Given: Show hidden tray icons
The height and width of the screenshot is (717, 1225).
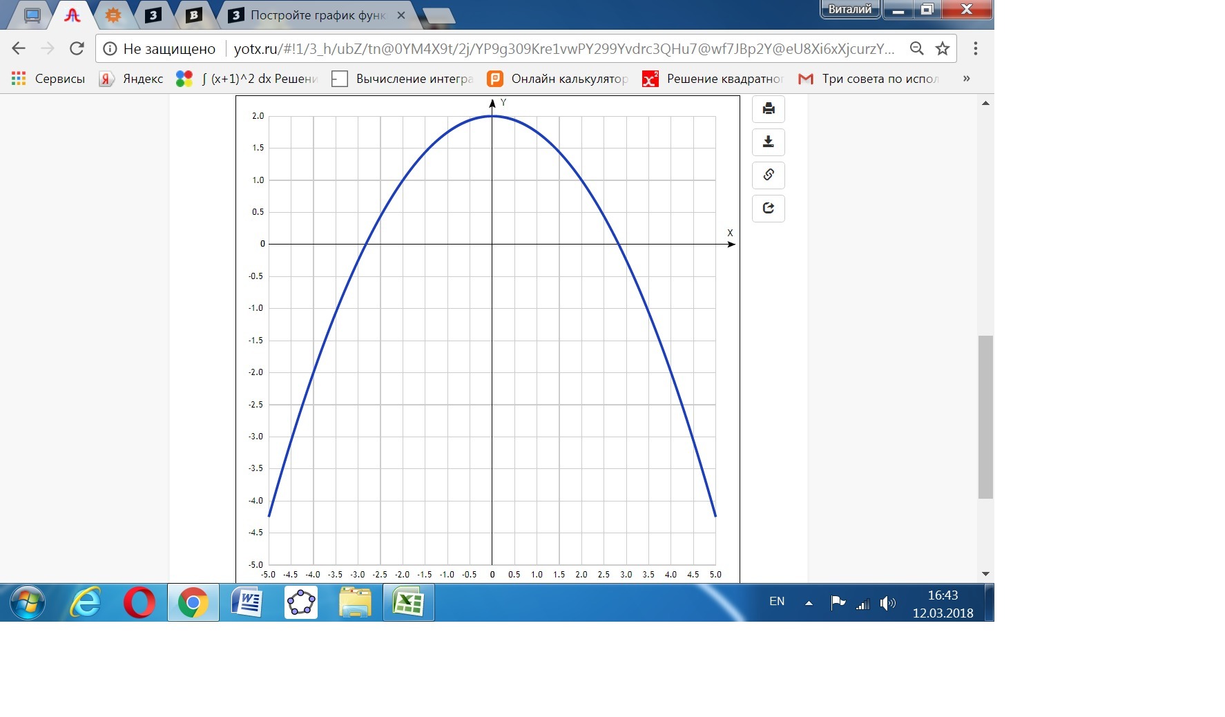Looking at the screenshot, I should click(x=809, y=603).
